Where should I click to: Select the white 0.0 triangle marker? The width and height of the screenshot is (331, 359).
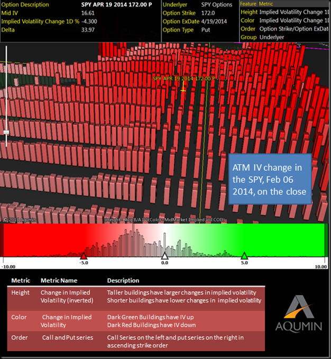pyautogui.click(x=164, y=255)
